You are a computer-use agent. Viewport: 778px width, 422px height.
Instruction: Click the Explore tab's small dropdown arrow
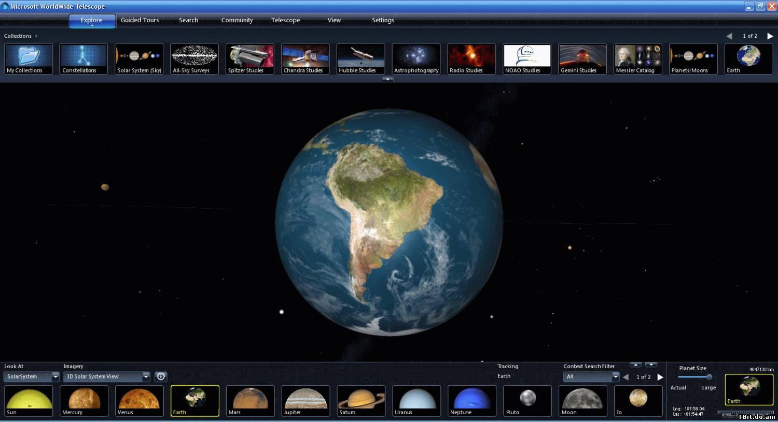click(x=92, y=25)
